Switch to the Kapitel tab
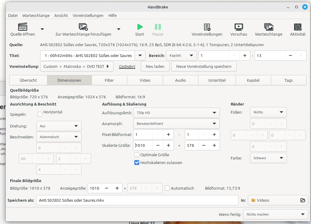311x224 pixels. click(253, 80)
